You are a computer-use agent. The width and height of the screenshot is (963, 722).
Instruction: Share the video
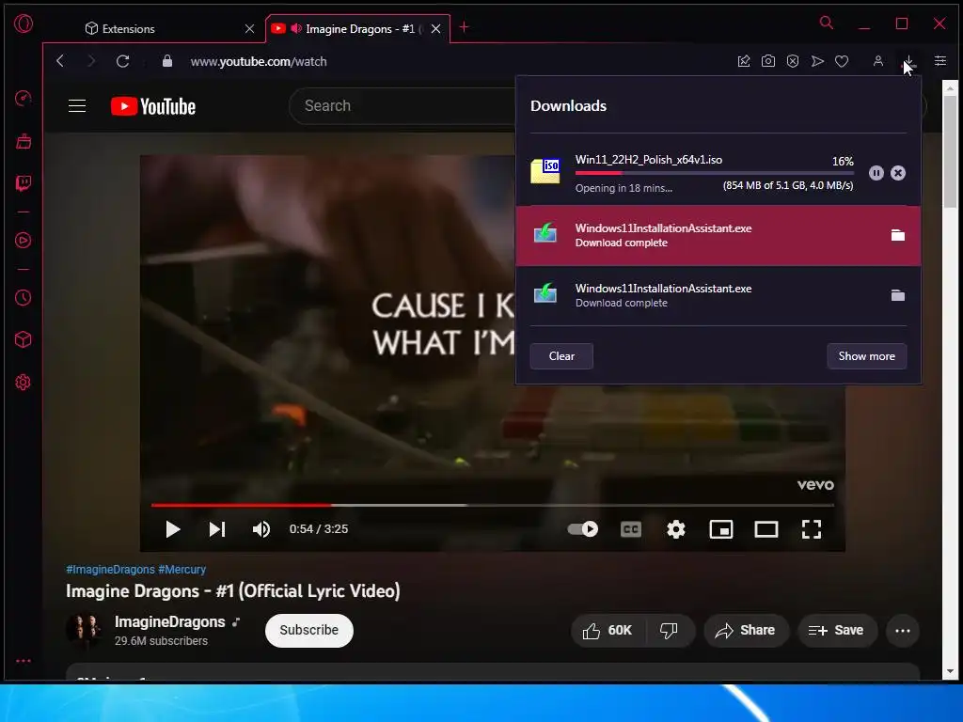pyautogui.click(x=746, y=631)
